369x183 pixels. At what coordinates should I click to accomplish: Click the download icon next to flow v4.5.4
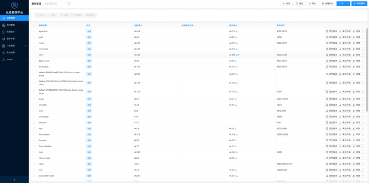point(236,129)
